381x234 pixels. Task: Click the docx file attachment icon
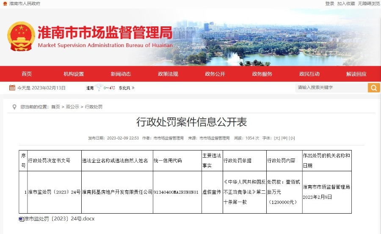point(21,219)
